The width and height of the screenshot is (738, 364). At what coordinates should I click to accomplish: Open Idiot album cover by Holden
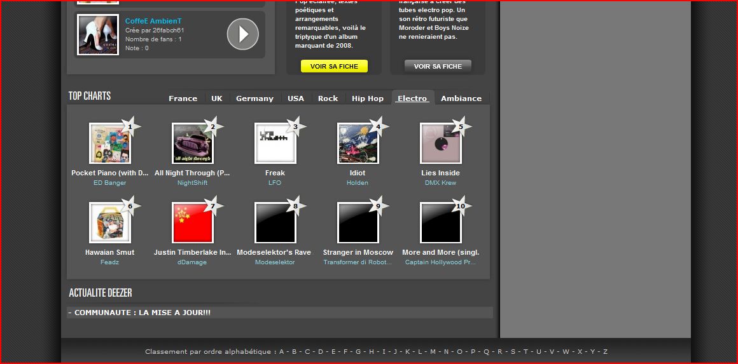358,144
